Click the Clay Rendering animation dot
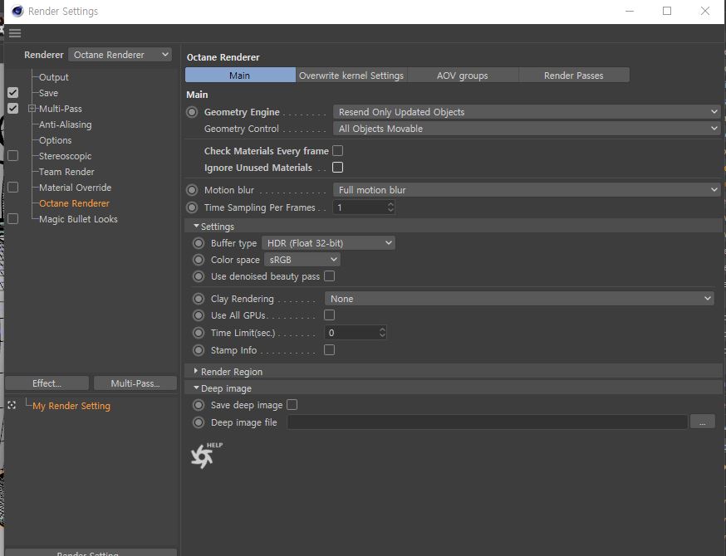This screenshot has width=726, height=556. coord(199,299)
